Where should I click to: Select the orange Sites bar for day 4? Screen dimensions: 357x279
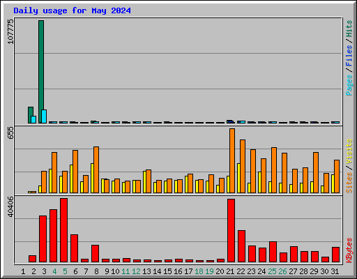point(54,172)
